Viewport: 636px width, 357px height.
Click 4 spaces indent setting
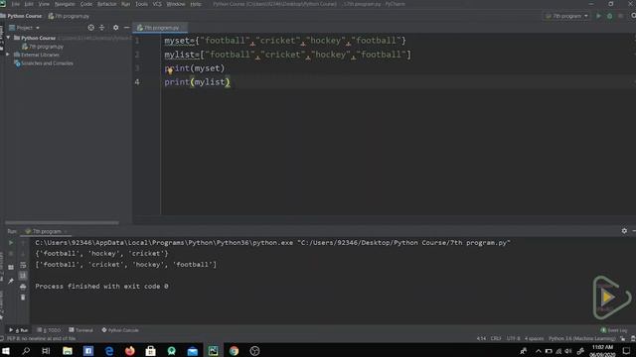[x=534, y=338]
